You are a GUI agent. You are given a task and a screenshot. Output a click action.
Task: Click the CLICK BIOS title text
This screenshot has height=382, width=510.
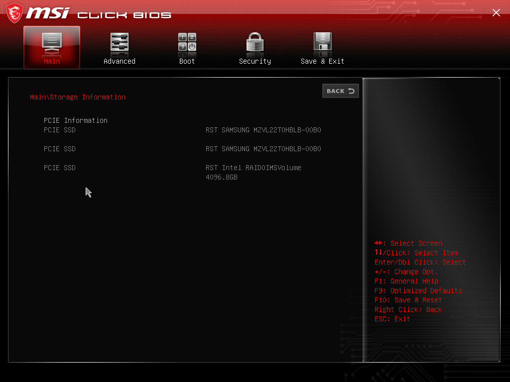coord(124,15)
